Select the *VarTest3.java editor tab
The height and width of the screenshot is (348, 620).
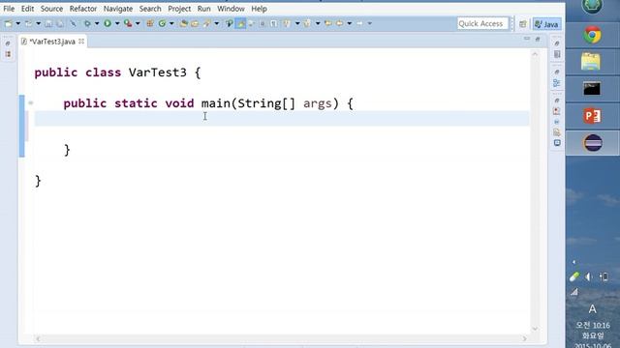[x=51, y=42]
